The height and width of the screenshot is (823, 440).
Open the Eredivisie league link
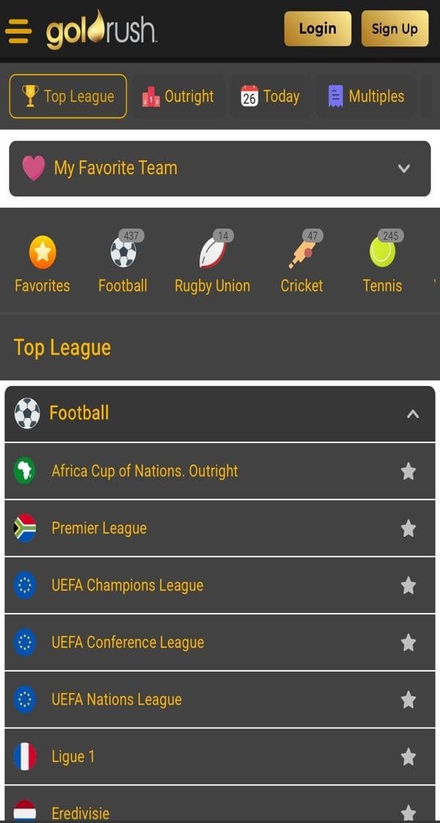(80, 813)
